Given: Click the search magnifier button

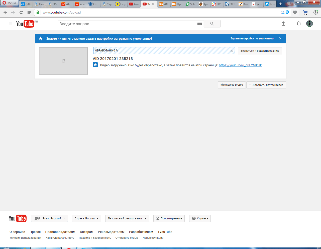Looking at the screenshot, I should [212, 24].
